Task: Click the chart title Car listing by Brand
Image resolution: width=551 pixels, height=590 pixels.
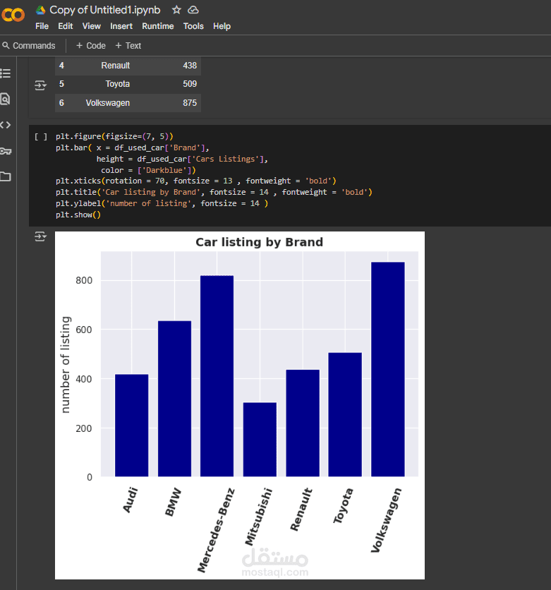Action: [259, 242]
